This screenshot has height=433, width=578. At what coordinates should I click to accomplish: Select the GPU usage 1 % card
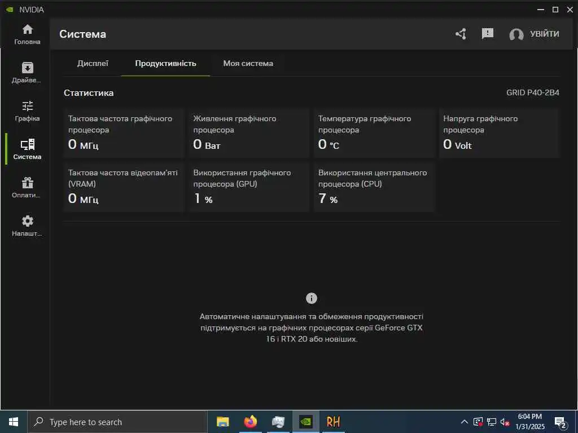[249, 187]
